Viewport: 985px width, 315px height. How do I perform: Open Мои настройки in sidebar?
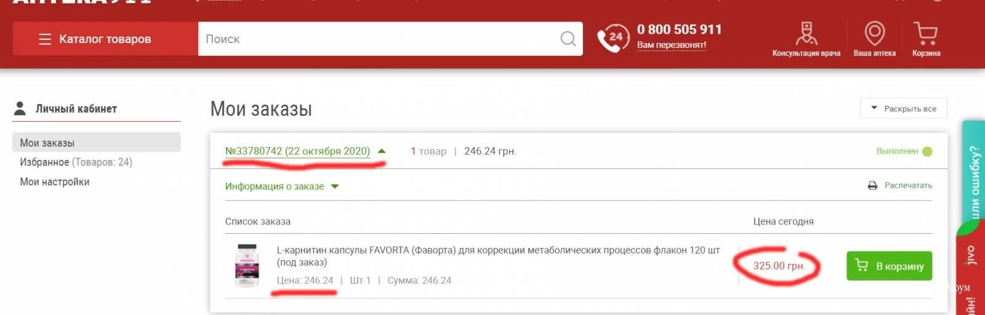pyautogui.click(x=54, y=181)
